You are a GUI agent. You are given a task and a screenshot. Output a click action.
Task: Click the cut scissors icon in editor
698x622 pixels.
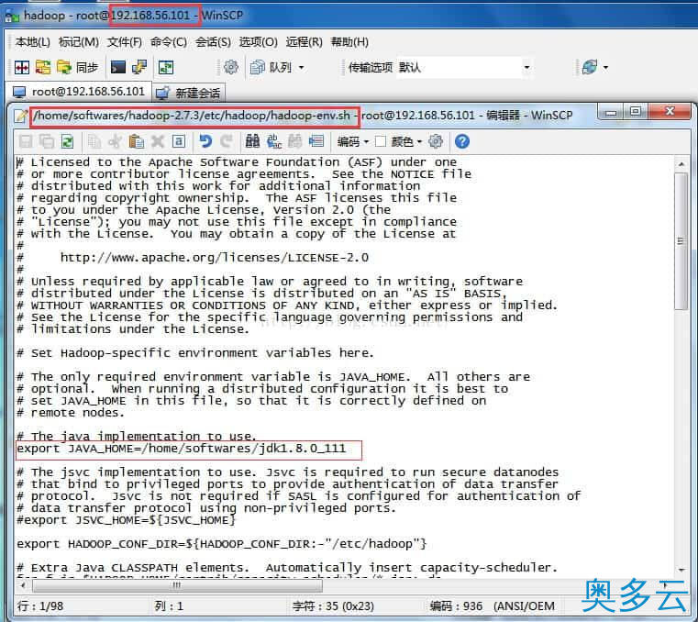(x=115, y=141)
